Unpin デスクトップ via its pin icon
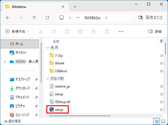 pos(36,80)
